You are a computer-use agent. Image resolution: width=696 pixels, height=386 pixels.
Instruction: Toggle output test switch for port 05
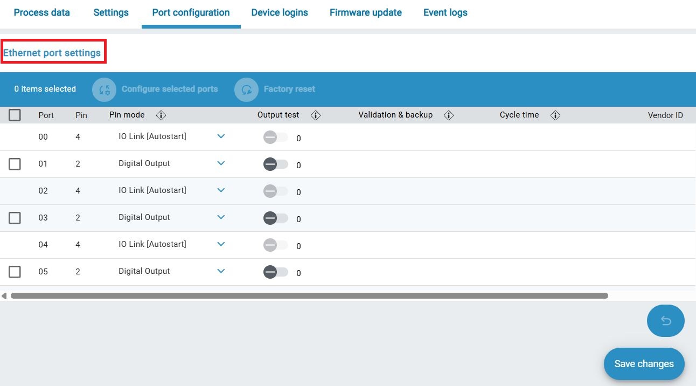[275, 272]
